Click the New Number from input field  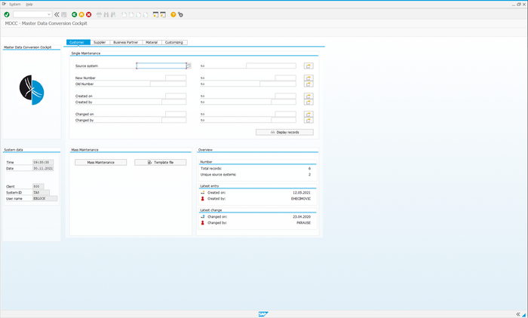(x=176, y=78)
